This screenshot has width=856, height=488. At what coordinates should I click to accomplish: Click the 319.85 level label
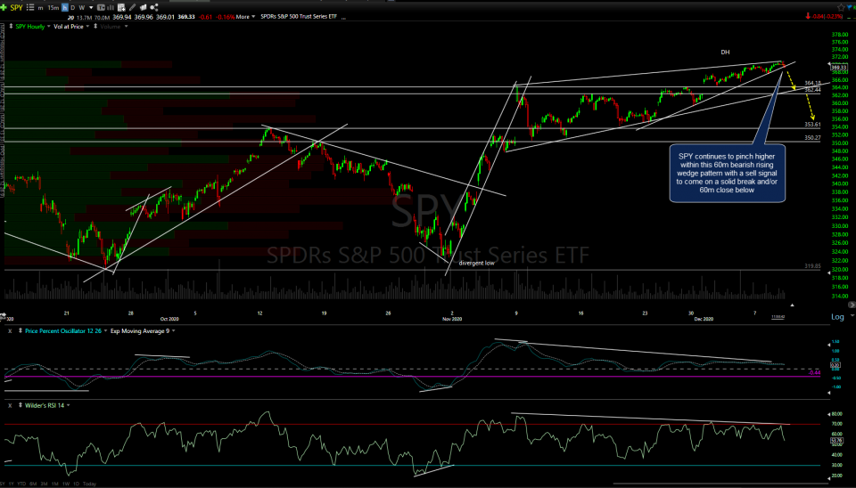click(x=812, y=266)
